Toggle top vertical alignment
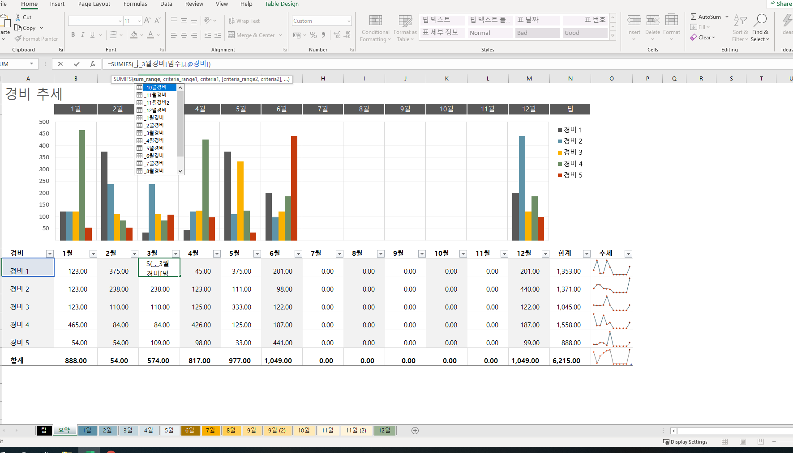The image size is (793, 453). point(174,21)
